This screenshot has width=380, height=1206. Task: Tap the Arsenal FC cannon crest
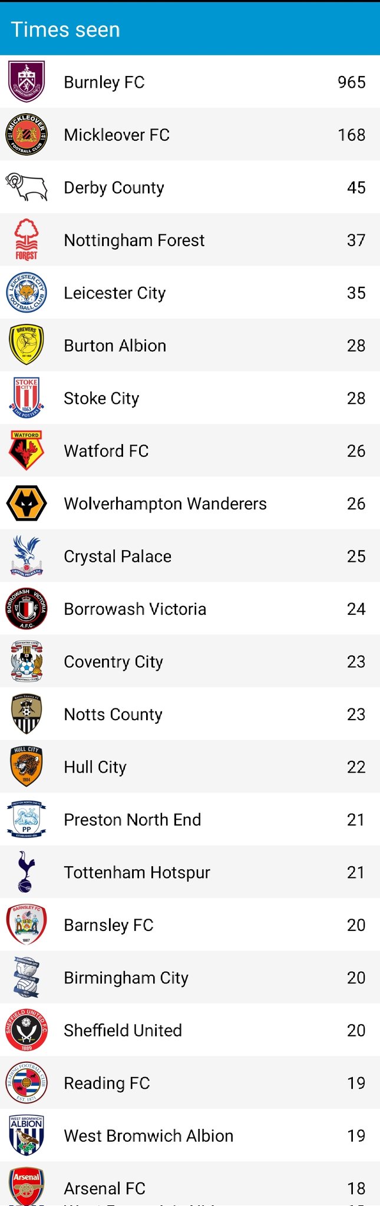[x=27, y=1185]
